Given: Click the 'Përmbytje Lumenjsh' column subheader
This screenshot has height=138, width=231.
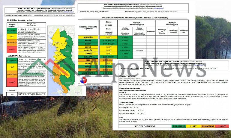Looking at the screenshot, I should pyautogui.click(x=173, y=31).
